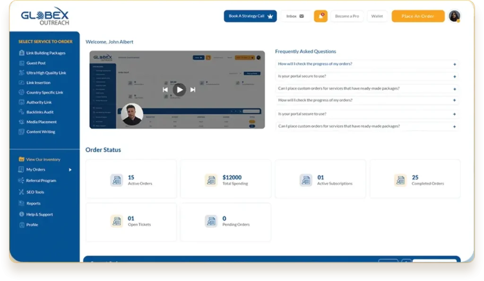The height and width of the screenshot is (281, 484).
Task: Go to previous video track
Action: point(165,90)
